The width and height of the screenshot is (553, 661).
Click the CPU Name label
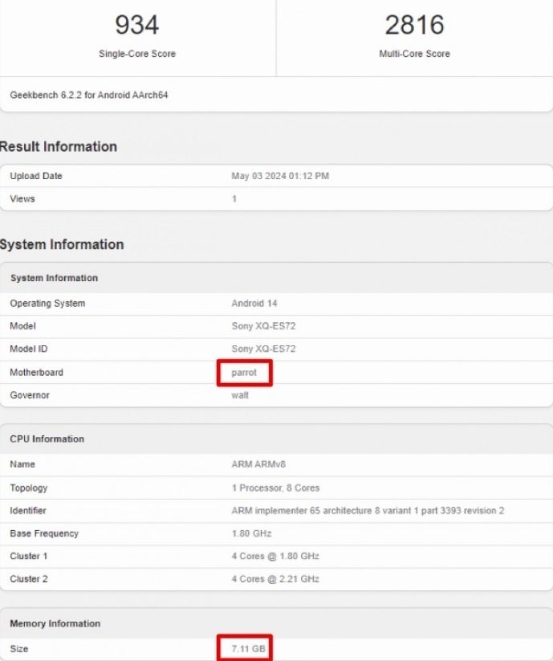click(x=22, y=464)
